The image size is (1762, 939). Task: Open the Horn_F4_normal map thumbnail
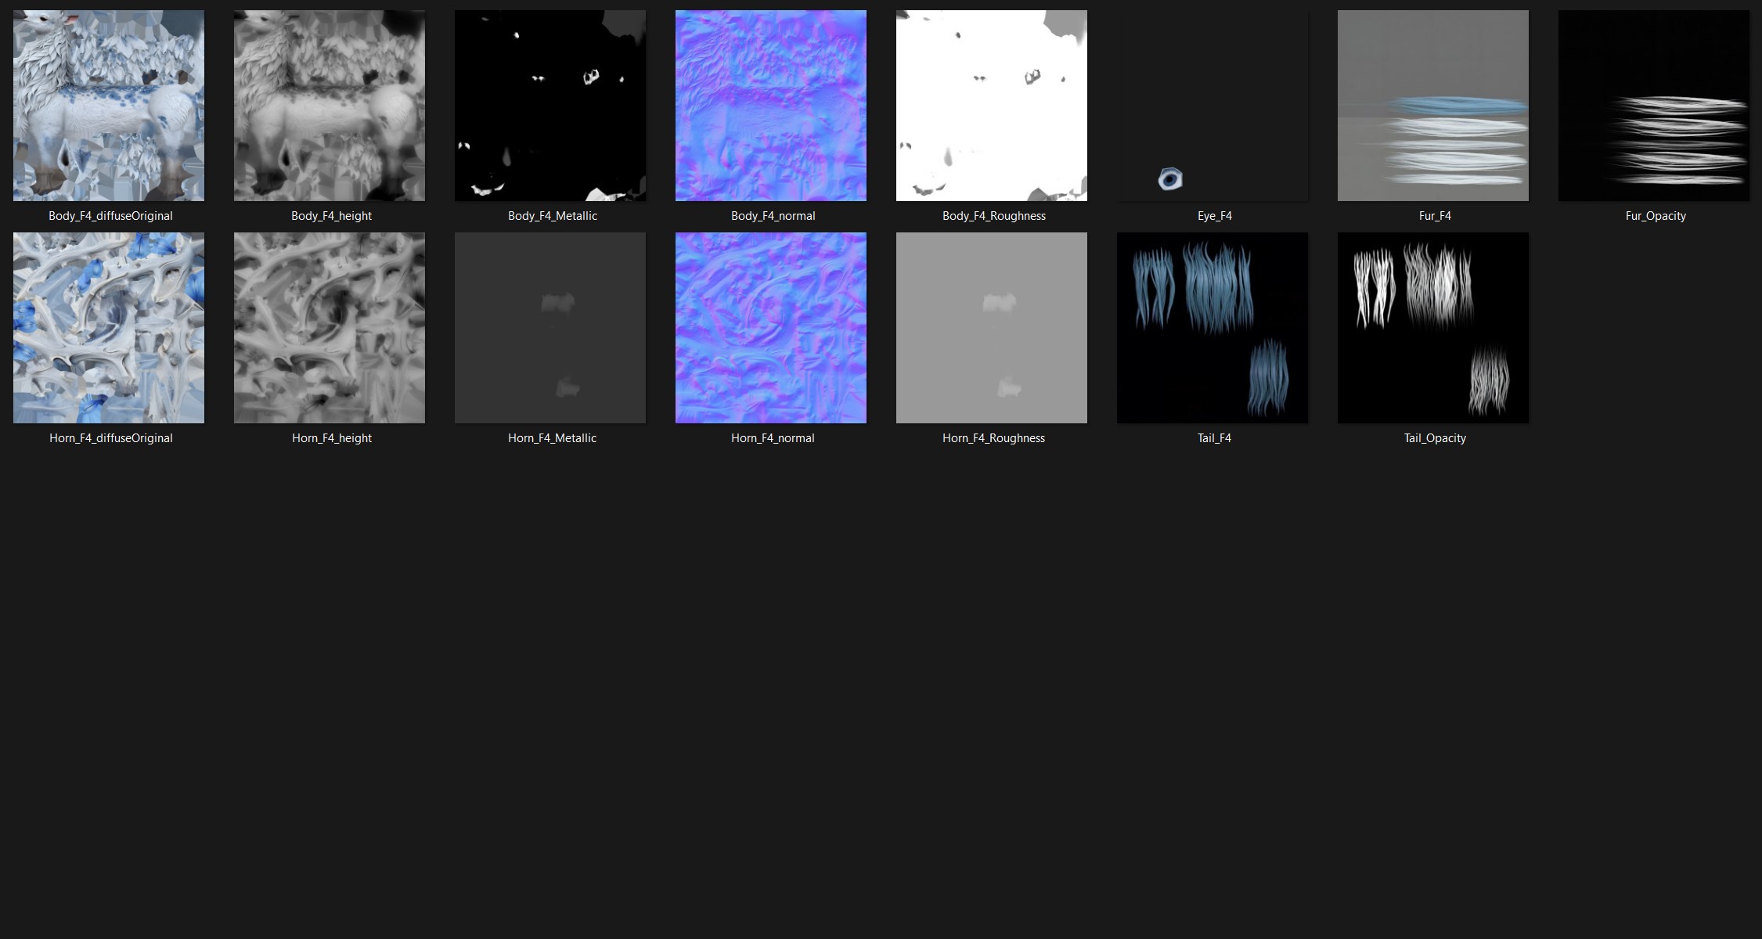(771, 328)
